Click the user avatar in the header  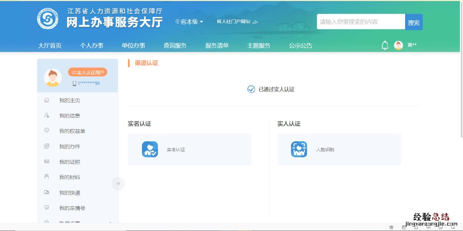(x=398, y=45)
